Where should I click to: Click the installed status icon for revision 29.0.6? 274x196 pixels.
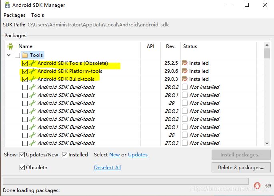click(x=184, y=71)
